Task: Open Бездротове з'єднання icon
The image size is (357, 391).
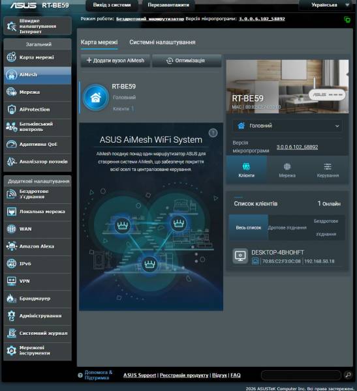Action: point(12,194)
